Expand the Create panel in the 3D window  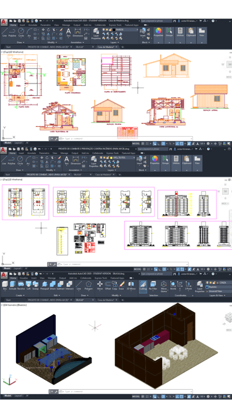pyautogui.click(x=20, y=295)
